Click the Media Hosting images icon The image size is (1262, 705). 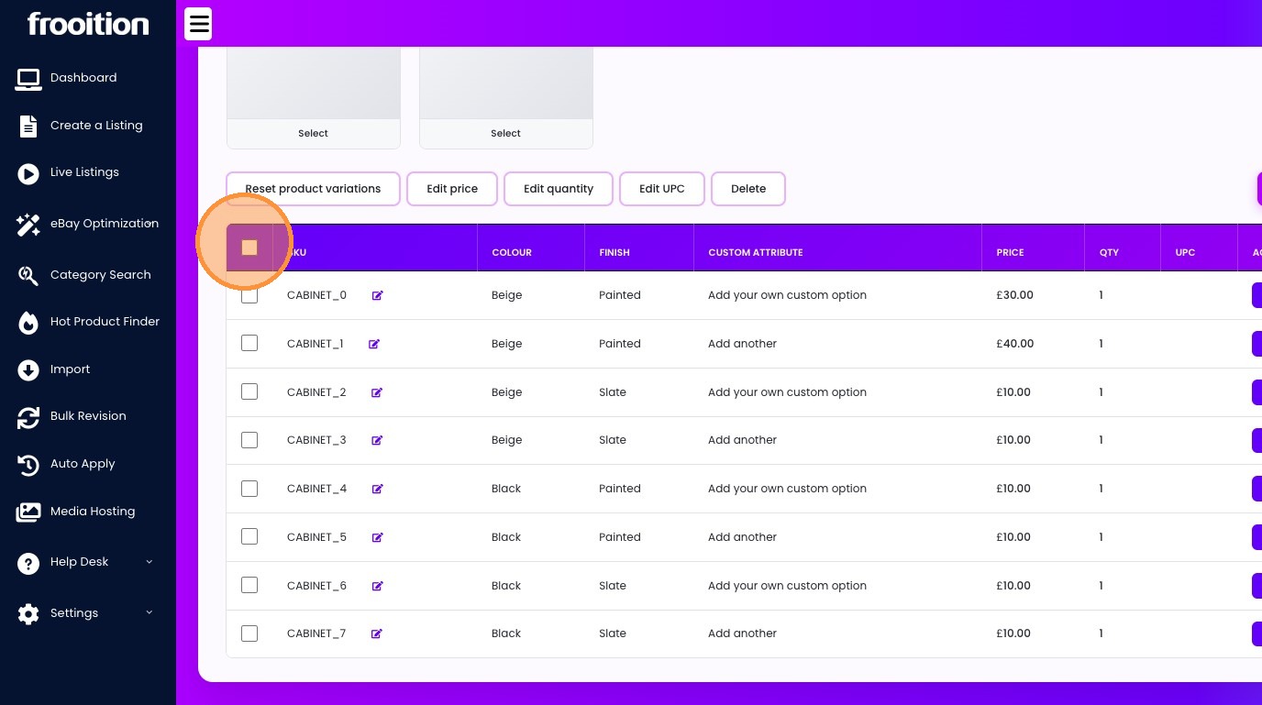[28, 512]
